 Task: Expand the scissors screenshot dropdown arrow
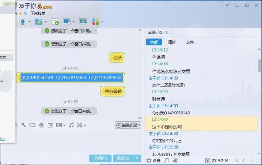pos(85,125)
